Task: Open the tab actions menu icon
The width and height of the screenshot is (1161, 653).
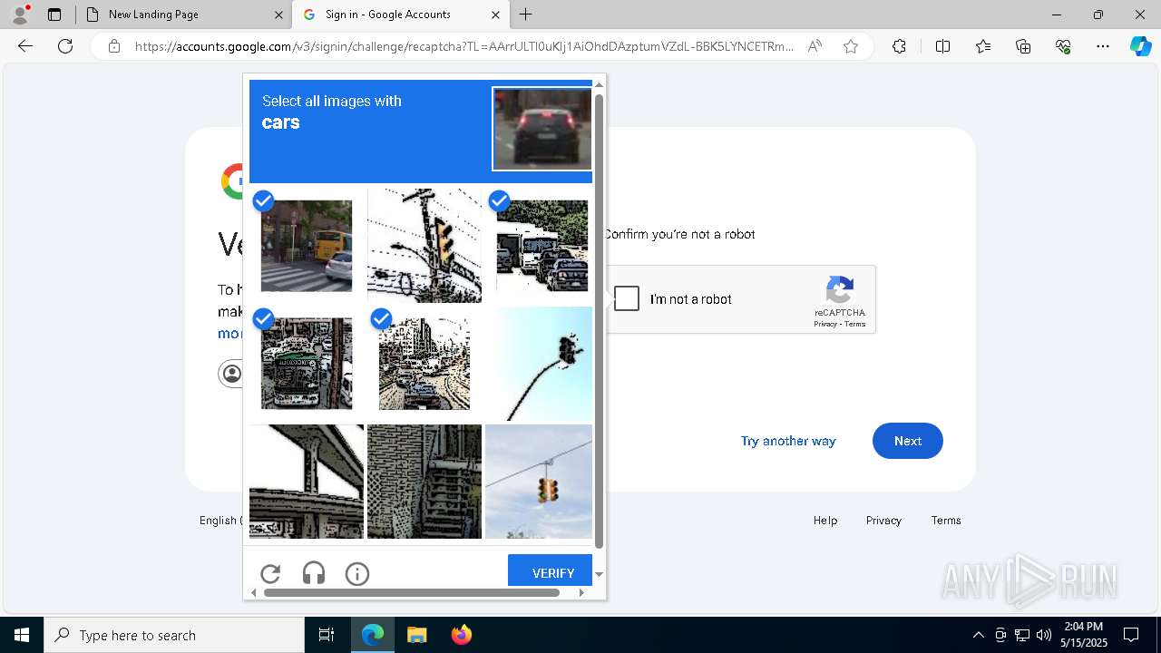Action: [54, 15]
